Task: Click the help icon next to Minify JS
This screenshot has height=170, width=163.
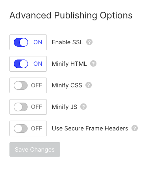Action: click(x=83, y=107)
